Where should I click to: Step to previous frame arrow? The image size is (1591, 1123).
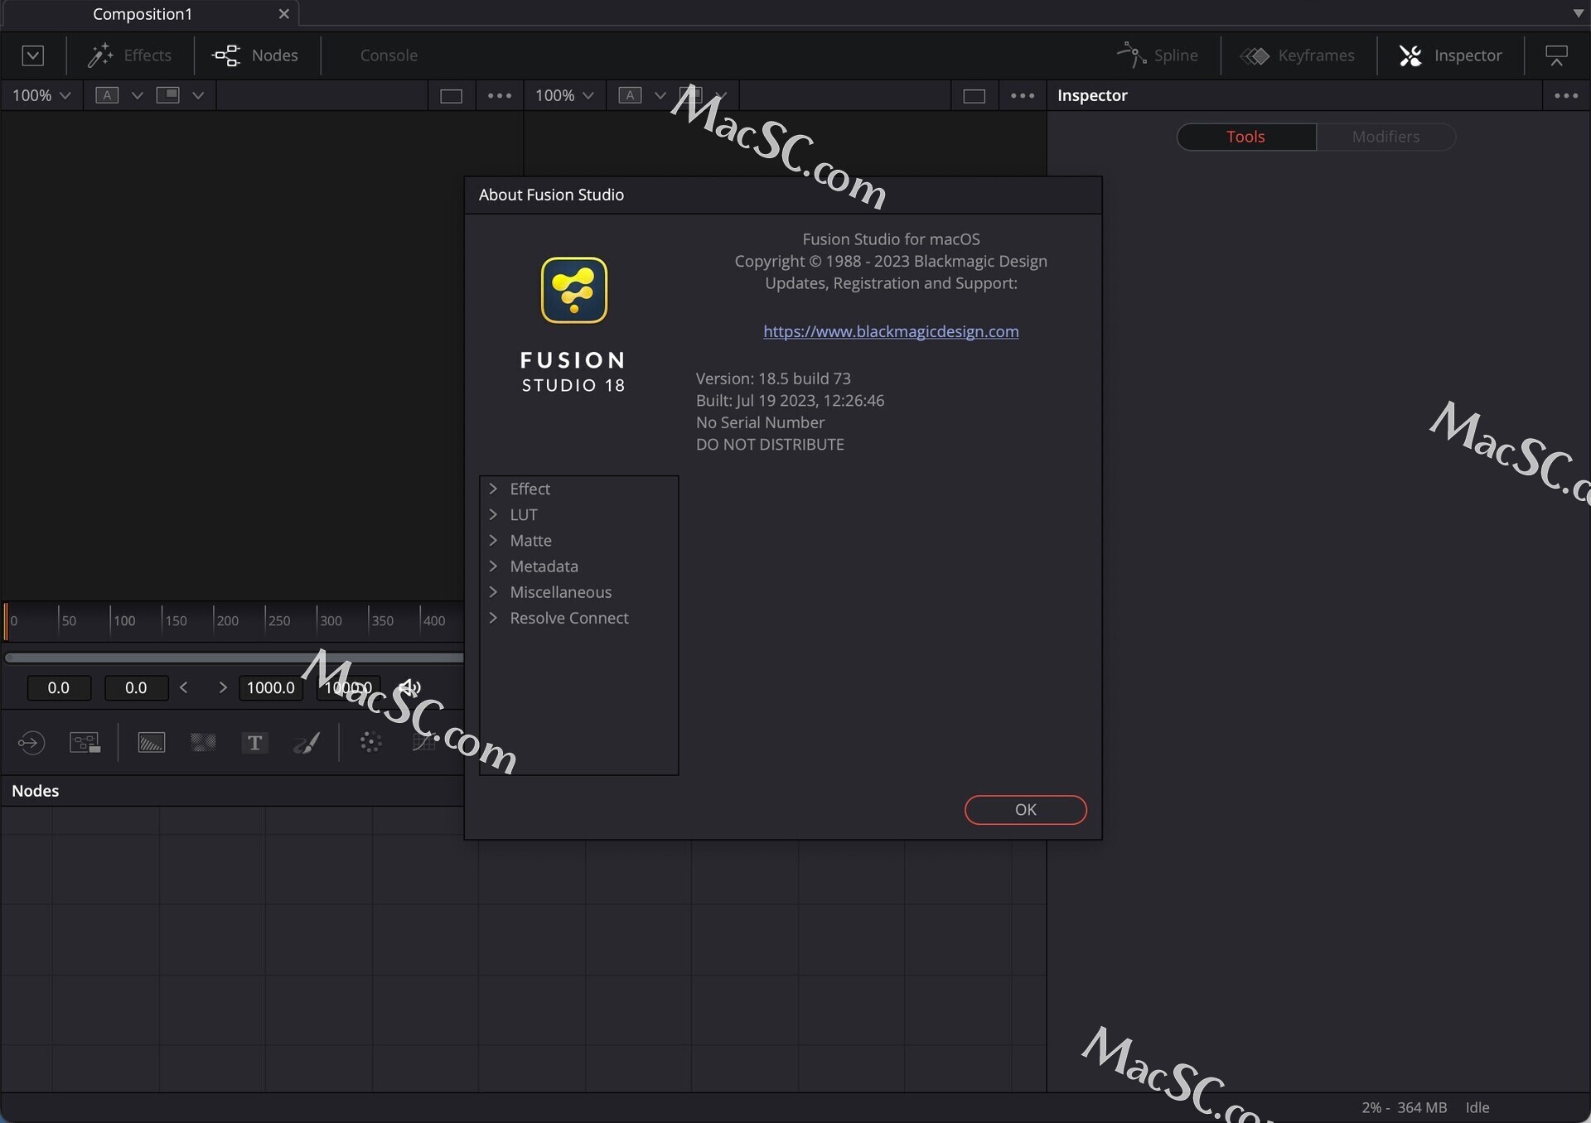pyautogui.click(x=184, y=687)
